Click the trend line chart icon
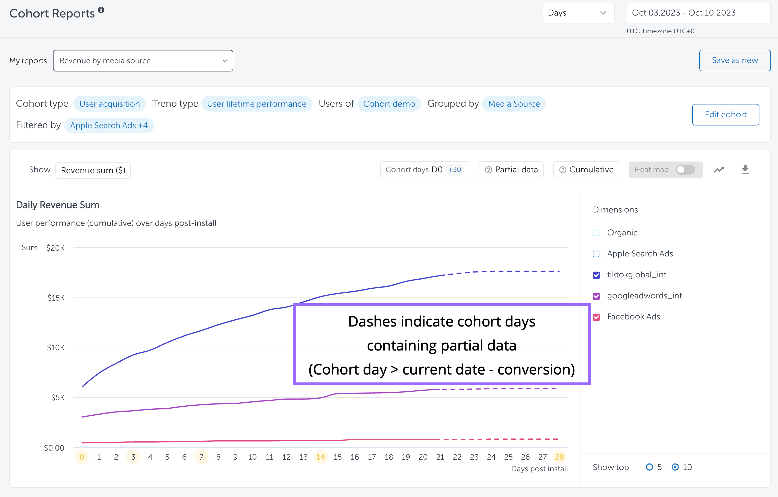The width and height of the screenshot is (778, 497). [718, 170]
